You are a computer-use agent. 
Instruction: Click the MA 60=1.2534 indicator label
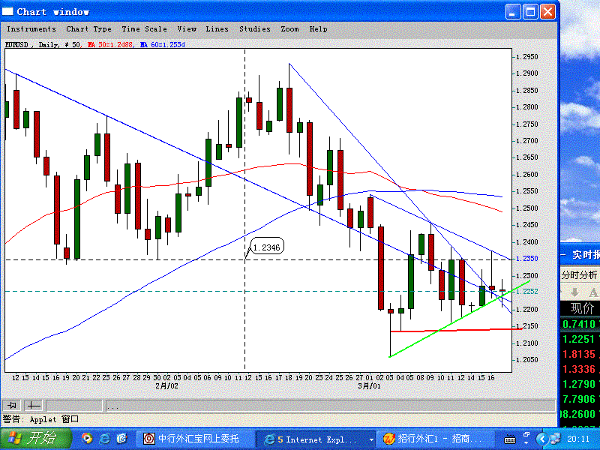163,45
